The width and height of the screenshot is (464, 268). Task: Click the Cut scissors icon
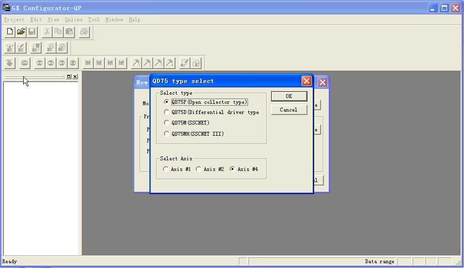(47, 32)
